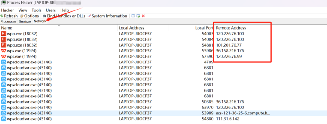
Task: Click wps.exe icon in the port 53986 row
Action: (x=4, y=51)
